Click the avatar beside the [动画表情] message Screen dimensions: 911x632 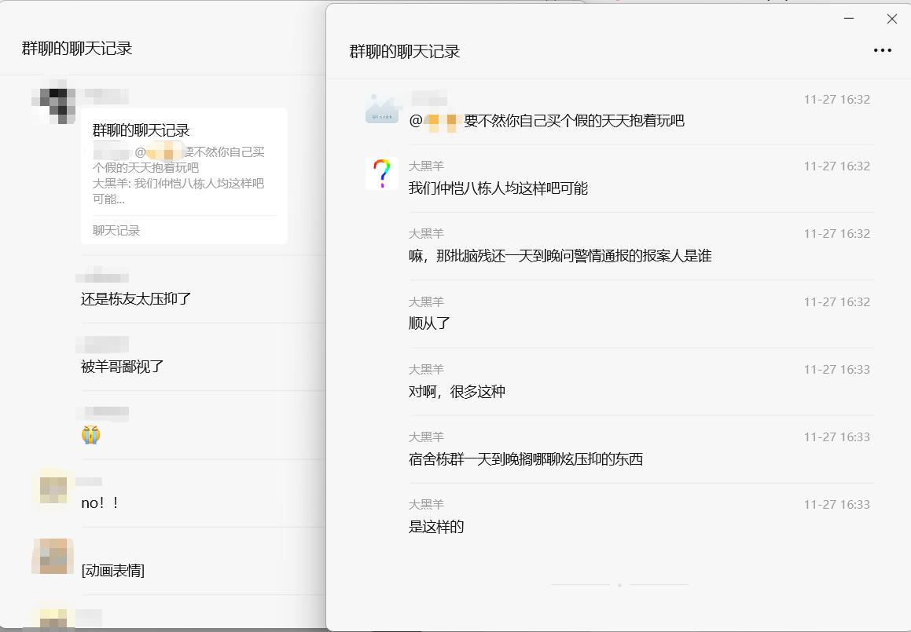tap(53, 557)
